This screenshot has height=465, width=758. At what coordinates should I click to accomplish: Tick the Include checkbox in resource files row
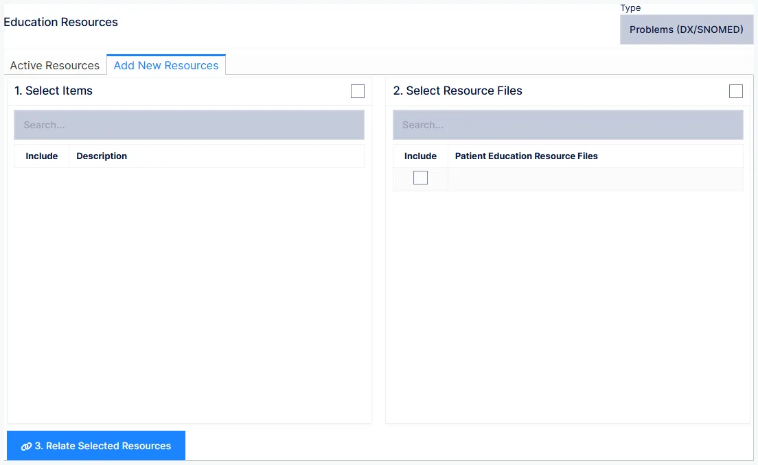coord(421,178)
